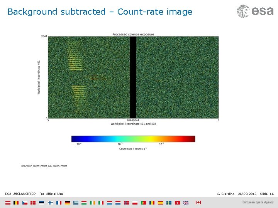The image size is (278, 208).
Task: Select the Belgium flag
Action: pyautogui.click(x=16, y=203)
